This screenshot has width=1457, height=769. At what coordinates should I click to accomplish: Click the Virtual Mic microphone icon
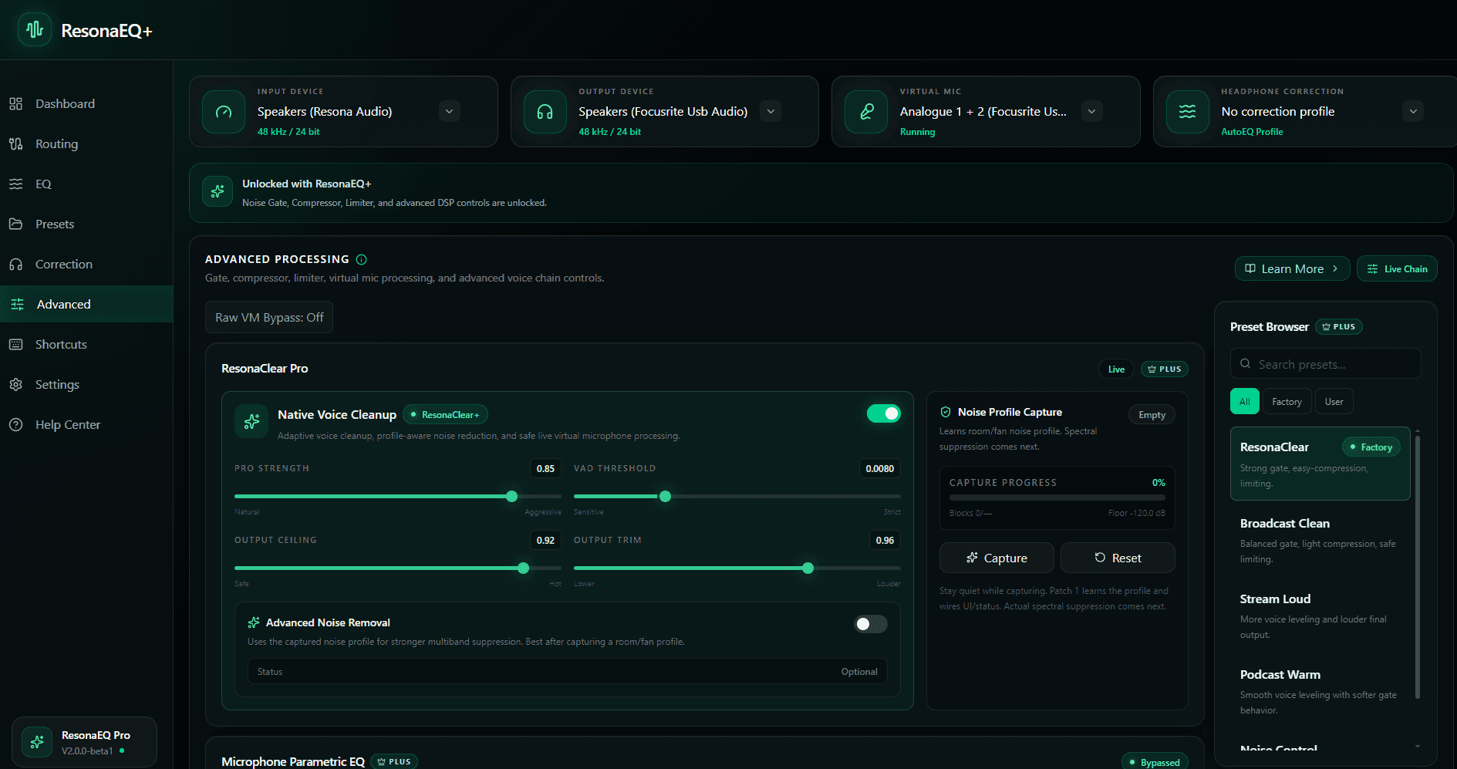tap(866, 112)
